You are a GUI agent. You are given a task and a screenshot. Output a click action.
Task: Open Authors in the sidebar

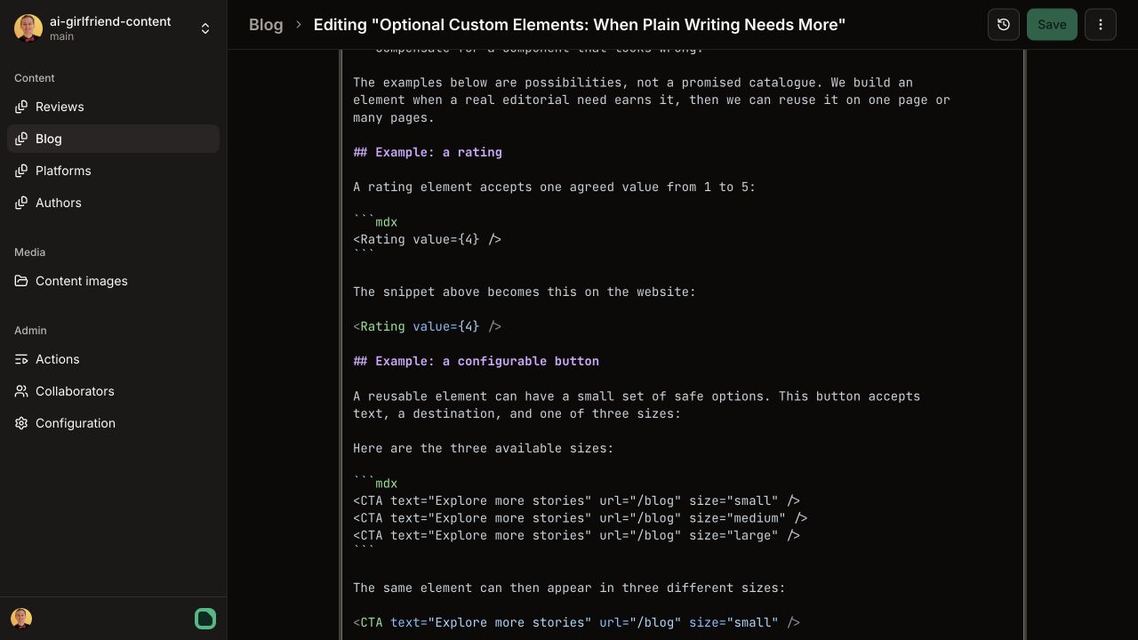point(113,203)
